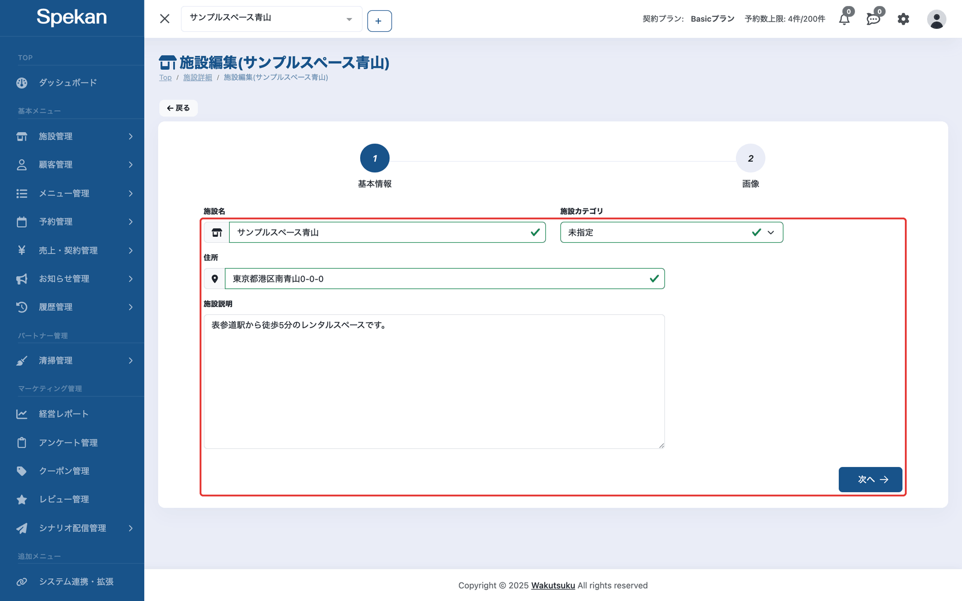Open the chat messages icon

tap(874, 19)
